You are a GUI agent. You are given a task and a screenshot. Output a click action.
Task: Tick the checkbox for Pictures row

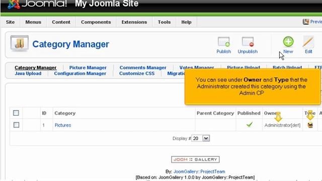click(16, 125)
